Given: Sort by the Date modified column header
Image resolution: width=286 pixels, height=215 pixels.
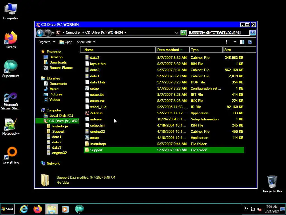Looking at the screenshot, I should coord(172,50).
